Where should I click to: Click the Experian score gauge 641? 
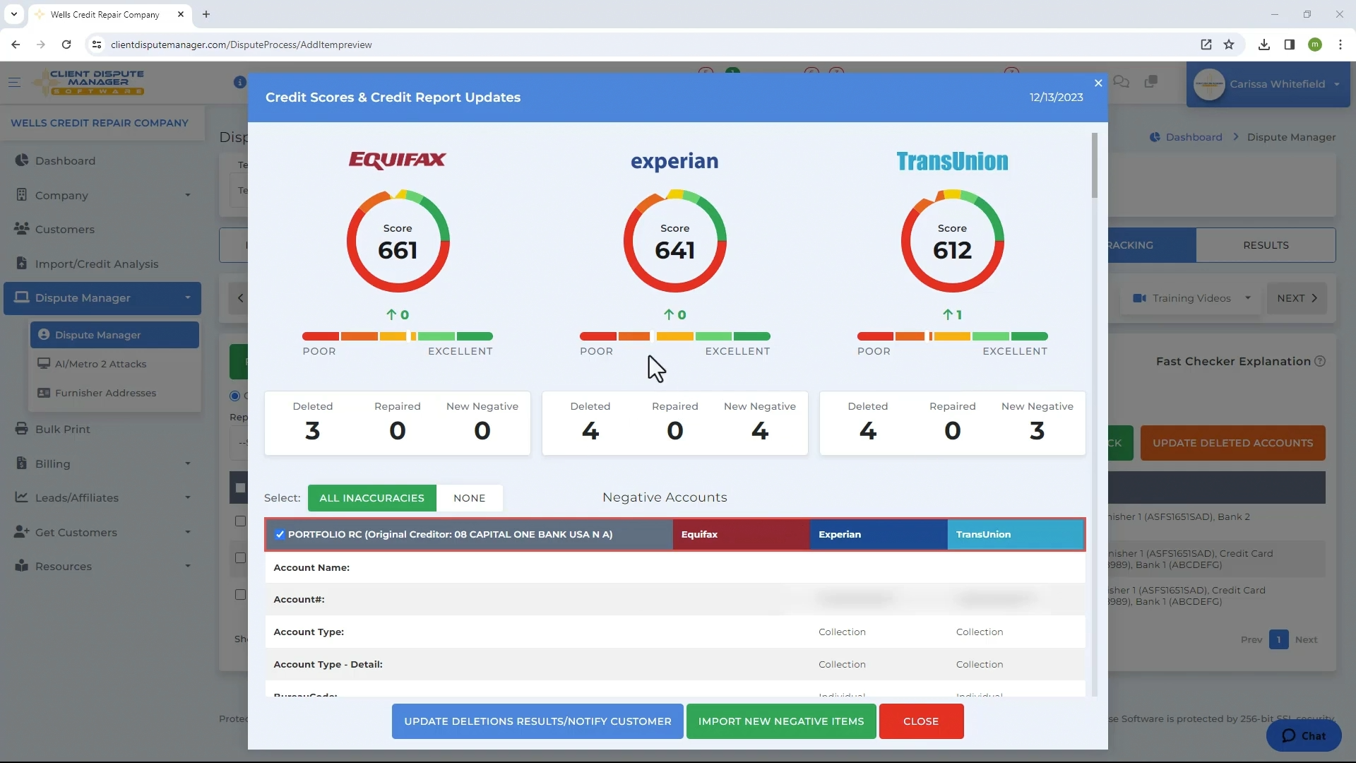pos(675,241)
